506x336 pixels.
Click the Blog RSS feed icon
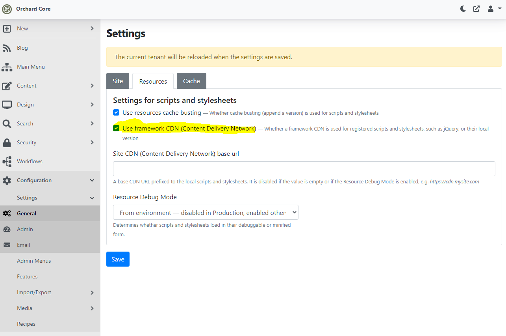[x=7, y=48]
